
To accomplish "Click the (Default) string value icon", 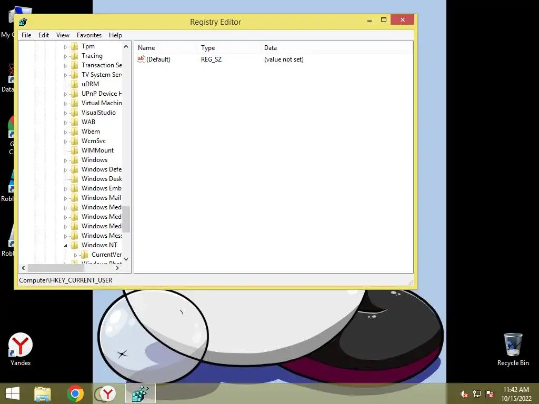I will coord(141,59).
